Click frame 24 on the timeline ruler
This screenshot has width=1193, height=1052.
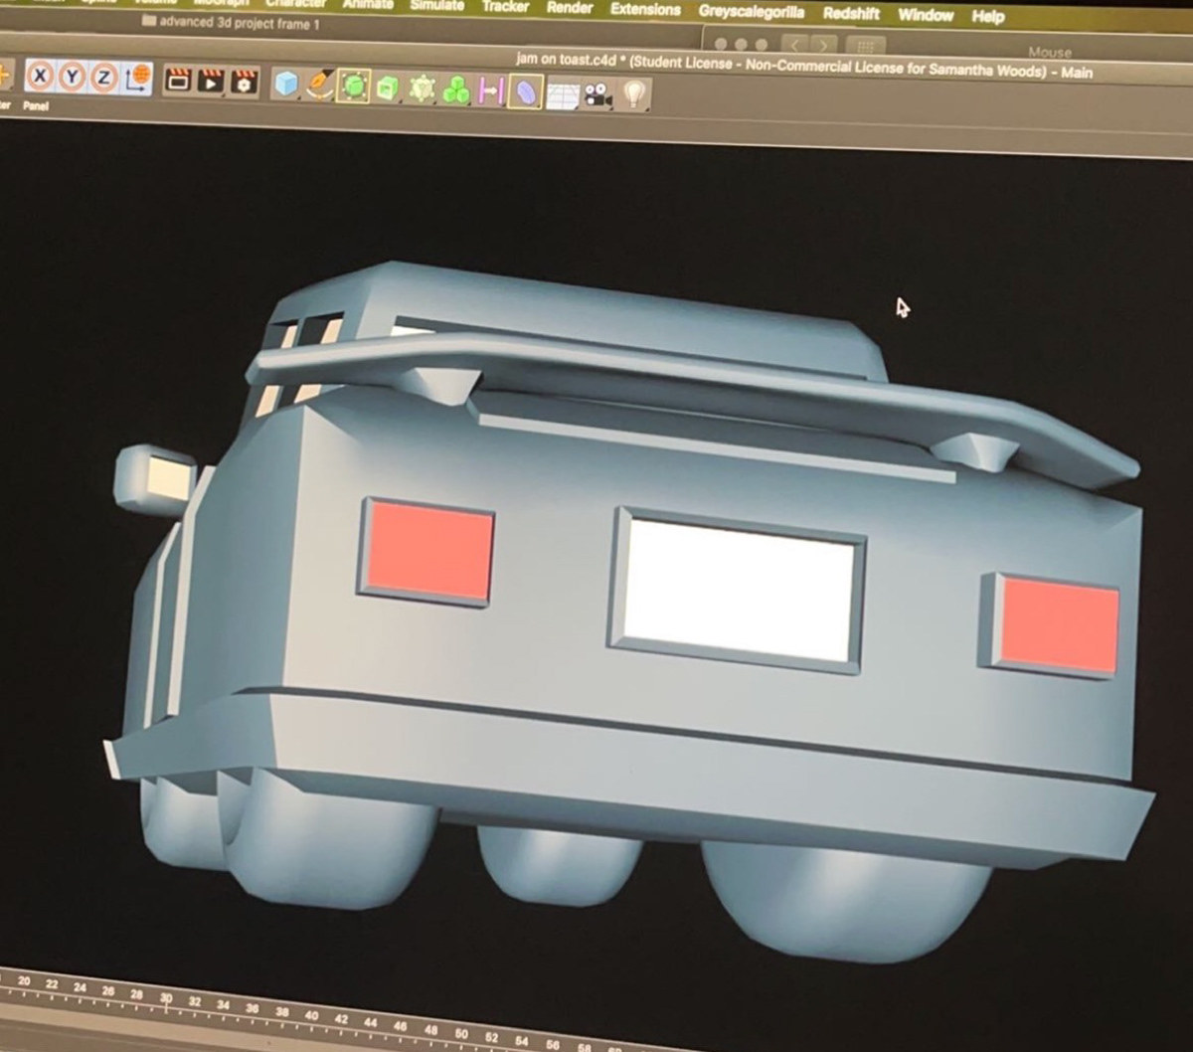point(80,988)
